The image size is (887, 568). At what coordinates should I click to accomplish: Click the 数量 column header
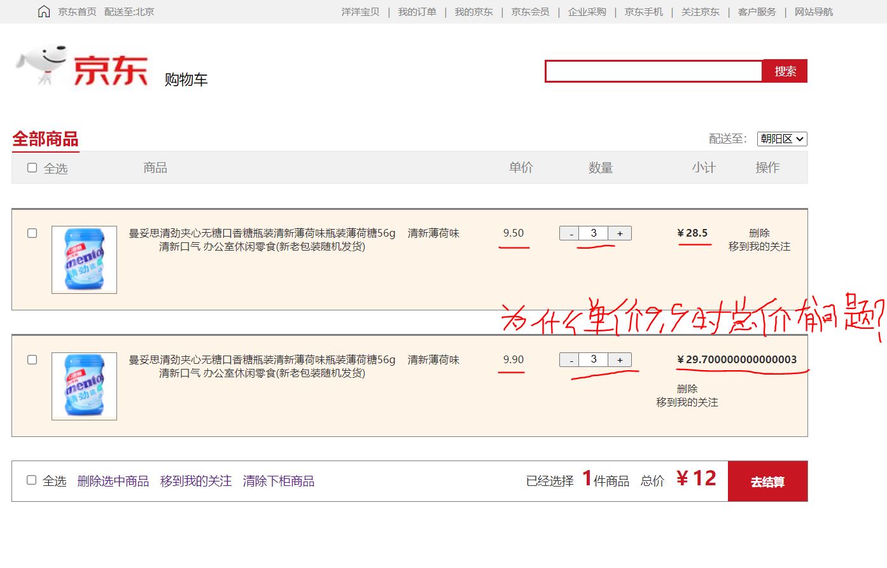point(601,167)
